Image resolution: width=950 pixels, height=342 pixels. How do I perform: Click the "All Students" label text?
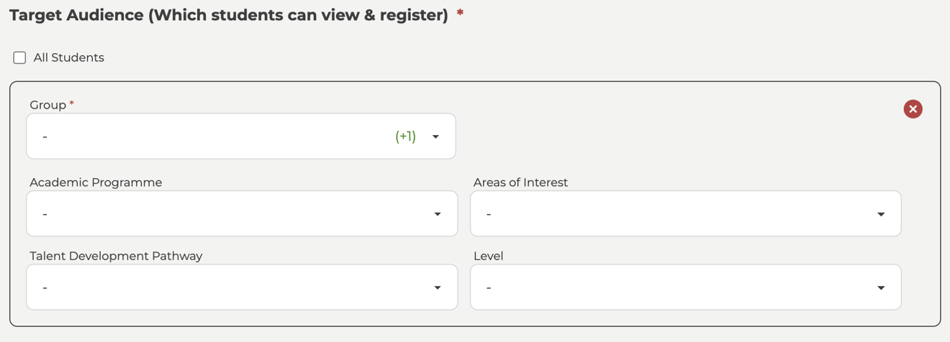point(68,57)
